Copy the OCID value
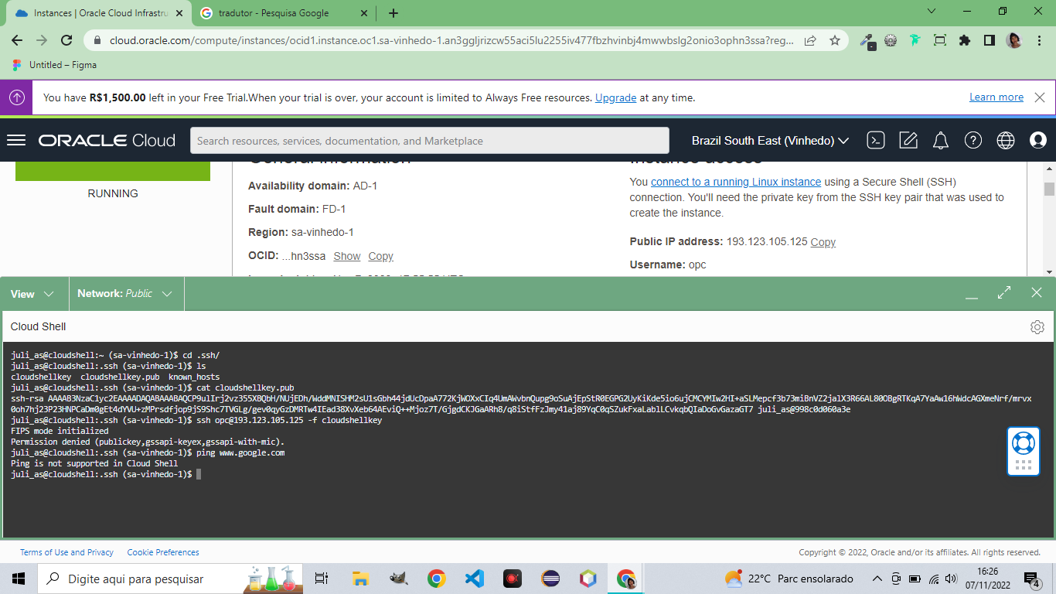Image resolution: width=1056 pixels, height=594 pixels. point(380,256)
